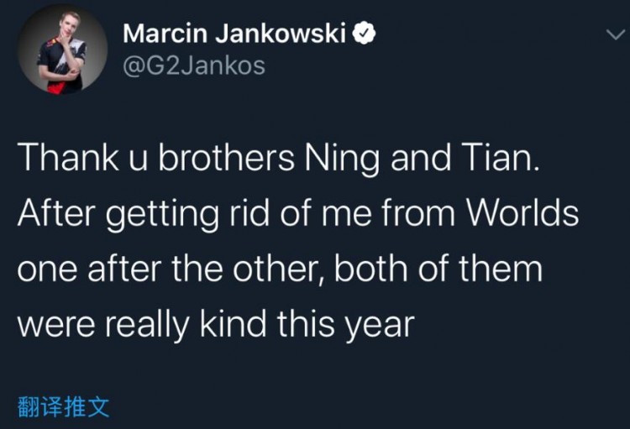
Task: Click the @G2Jankos handle
Action: [x=193, y=65]
